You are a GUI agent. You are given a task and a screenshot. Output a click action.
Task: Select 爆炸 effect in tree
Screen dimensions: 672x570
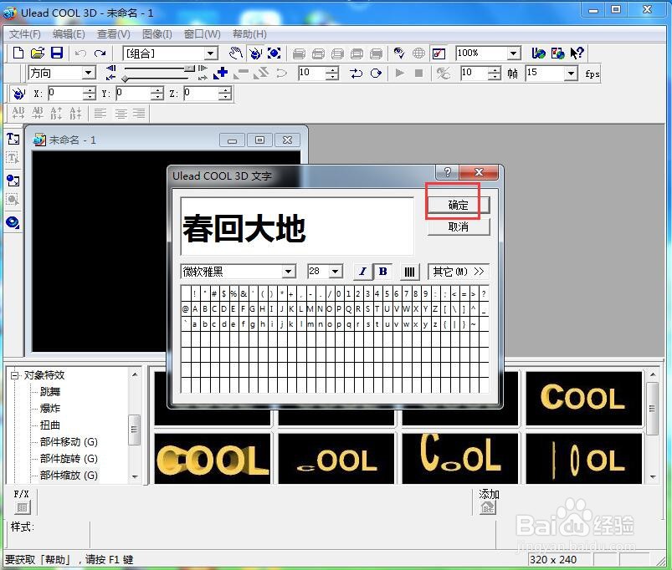(50, 408)
